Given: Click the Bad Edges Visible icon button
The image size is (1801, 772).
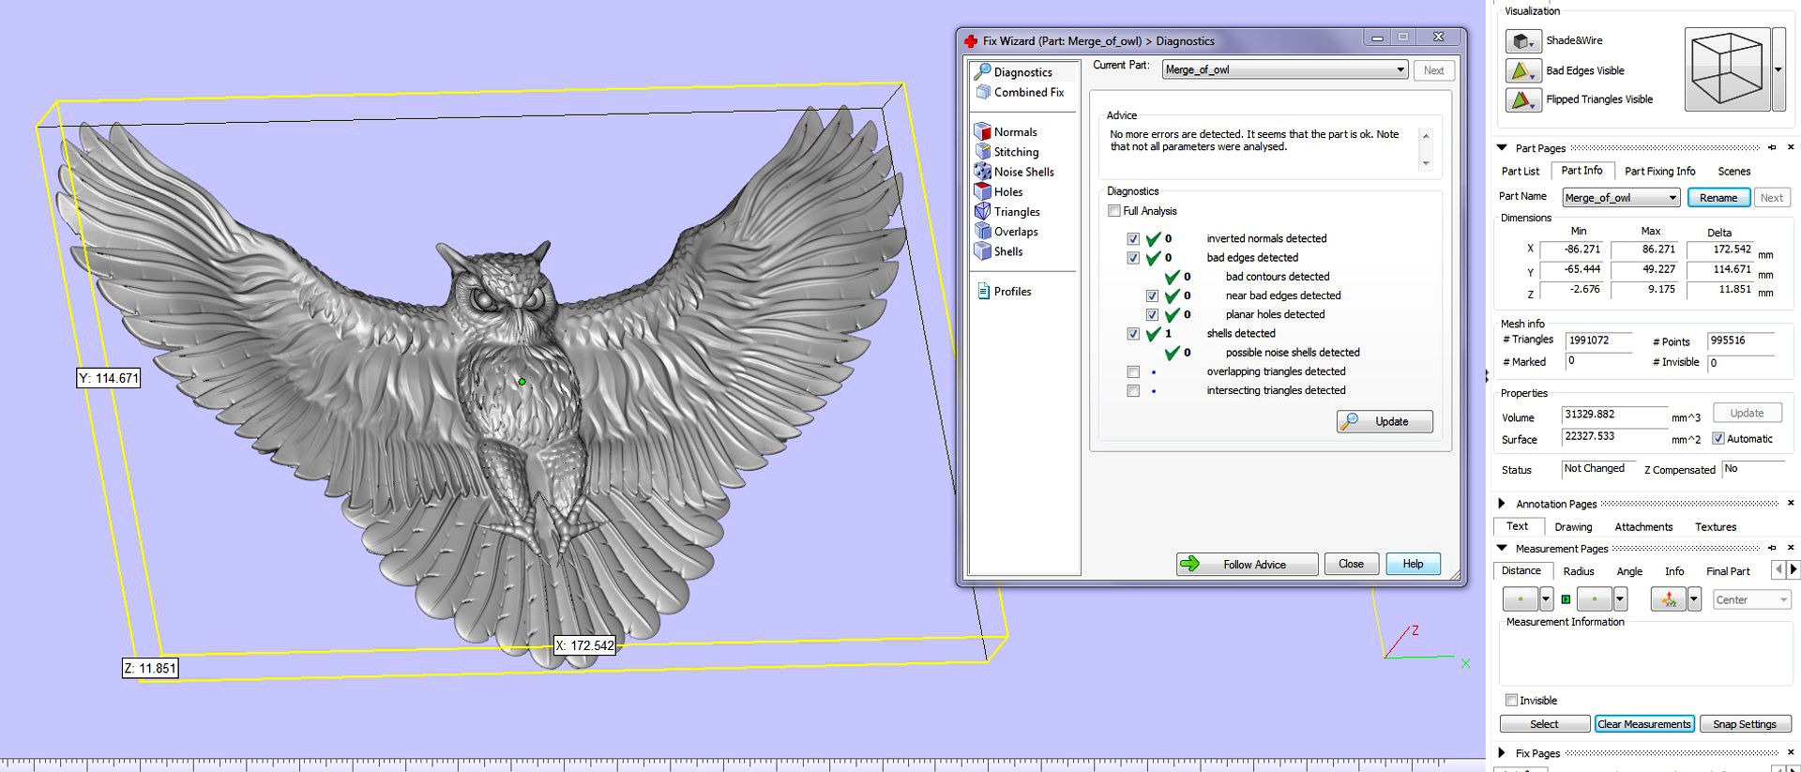Looking at the screenshot, I should [1523, 70].
